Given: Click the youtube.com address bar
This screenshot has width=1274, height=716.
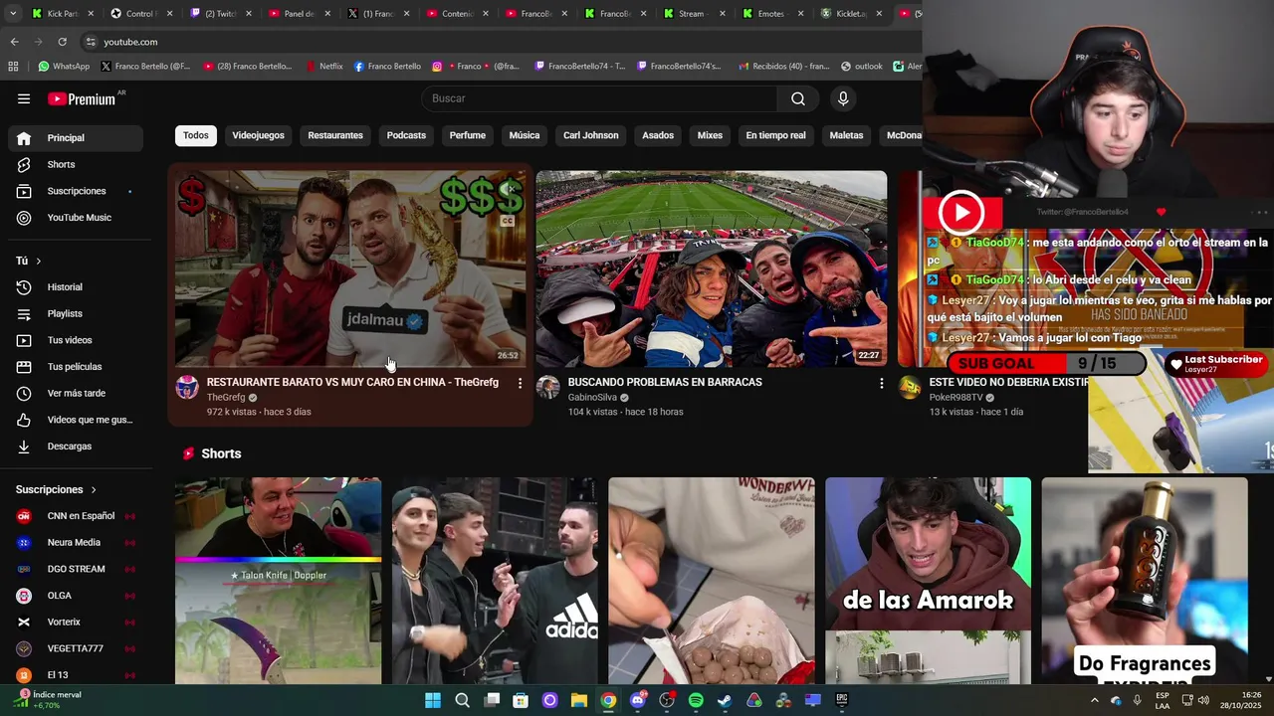Looking at the screenshot, I should (498, 42).
